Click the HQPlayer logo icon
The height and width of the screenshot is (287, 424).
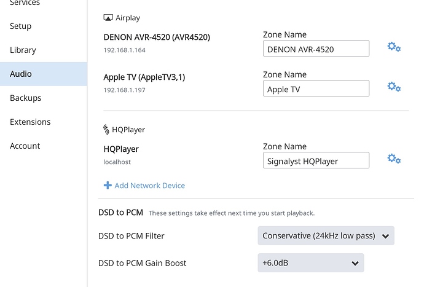click(x=106, y=130)
